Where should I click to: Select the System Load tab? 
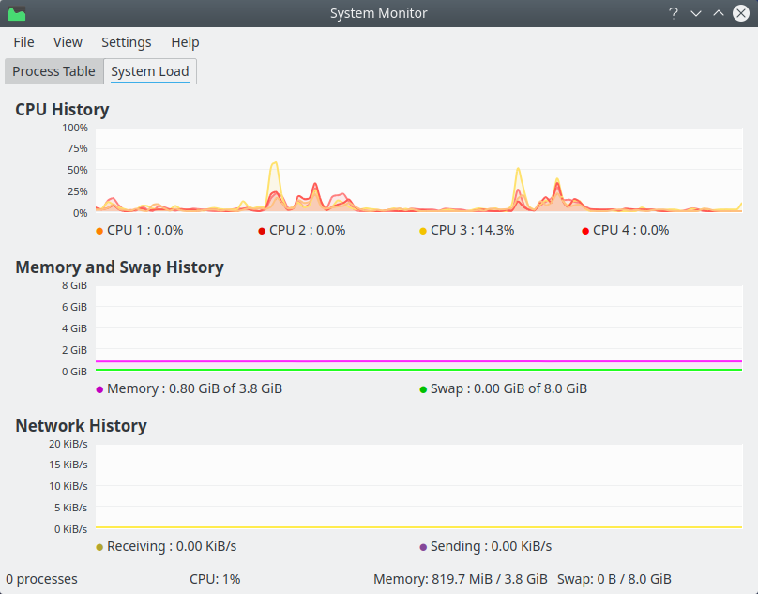pos(149,71)
